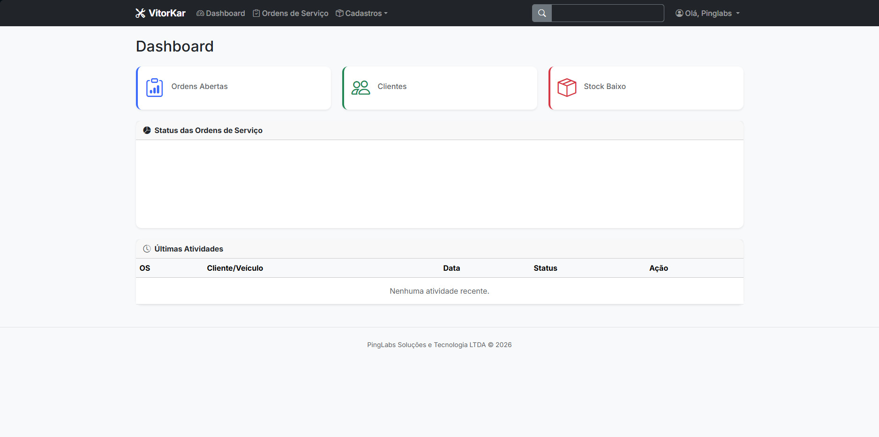Open the Stock Baixo card label
This screenshot has height=437, width=879.
pyautogui.click(x=604, y=86)
